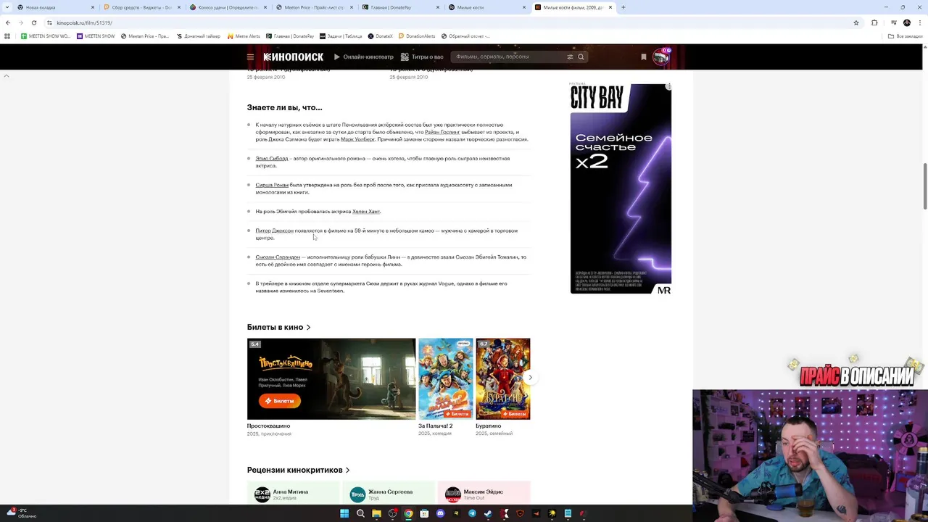
Task: Open Windows taskbar search
Action: pyautogui.click(x=360, y=513)
